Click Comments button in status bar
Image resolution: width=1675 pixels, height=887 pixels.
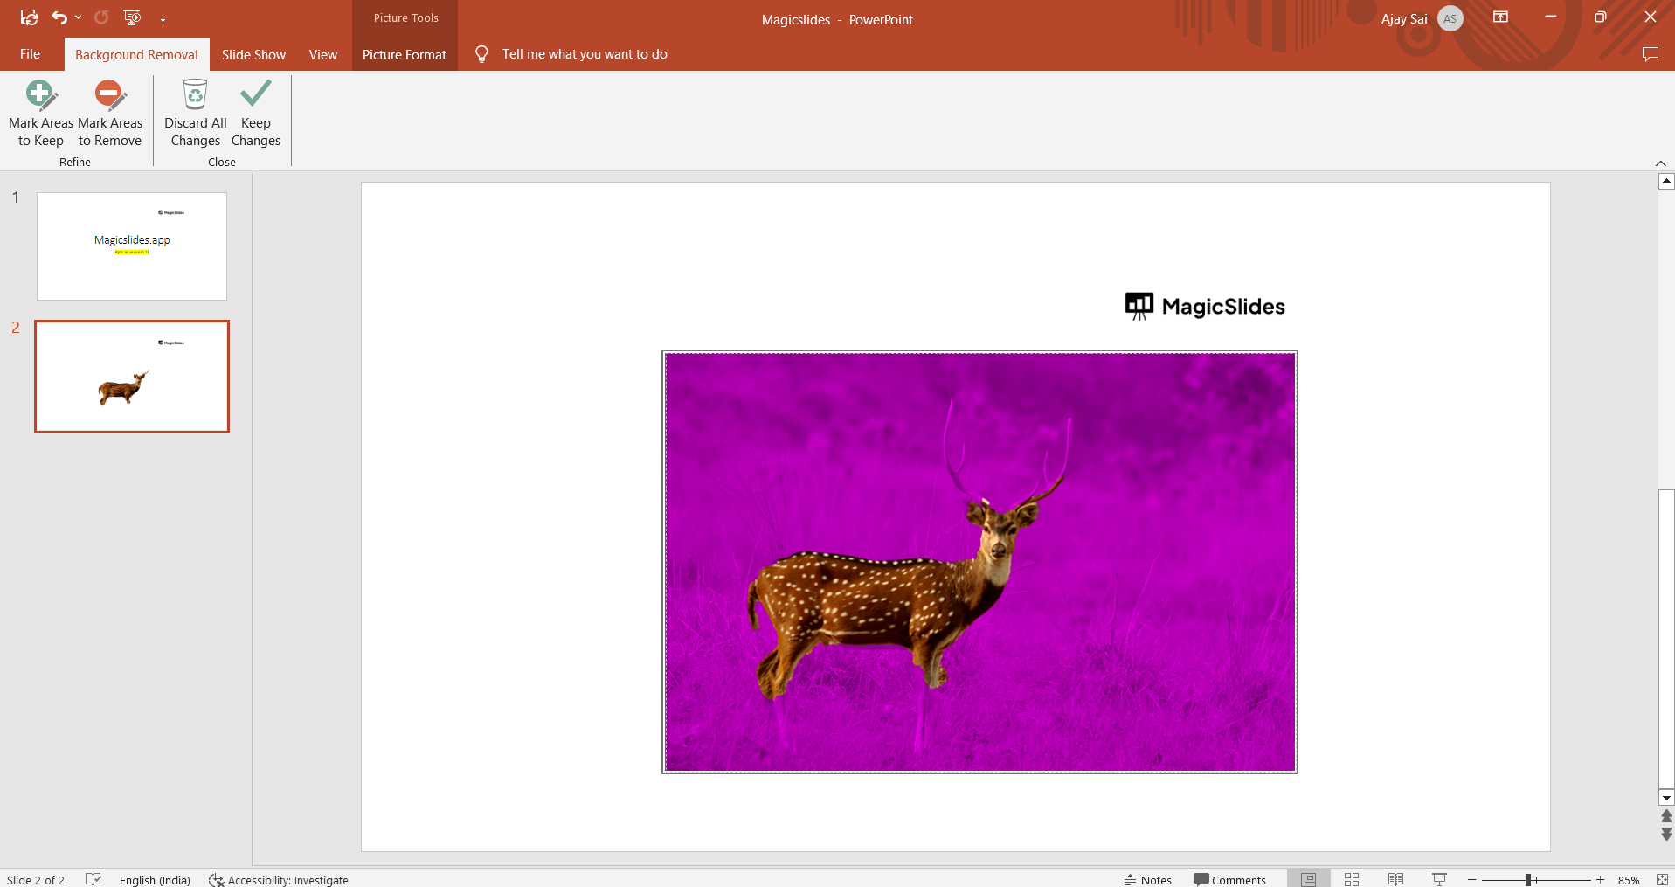pos(1229,879)
